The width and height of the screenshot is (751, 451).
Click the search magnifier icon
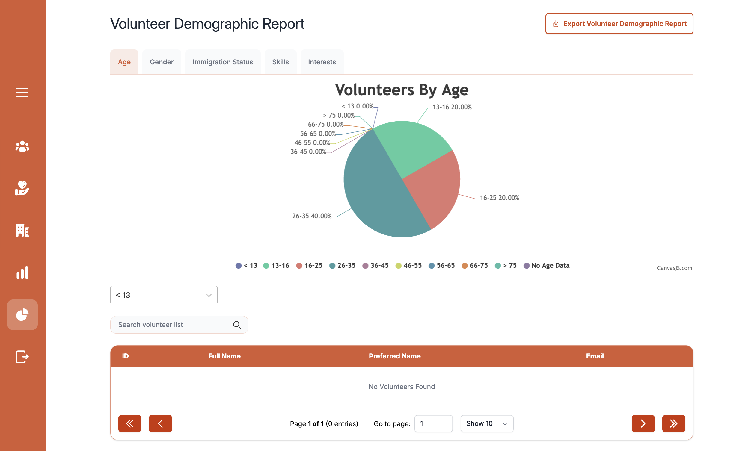(x=237, y=325)
